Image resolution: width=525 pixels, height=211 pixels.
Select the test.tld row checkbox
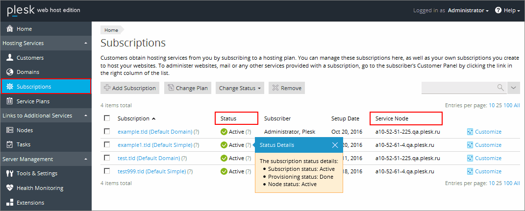click(107, 158)
